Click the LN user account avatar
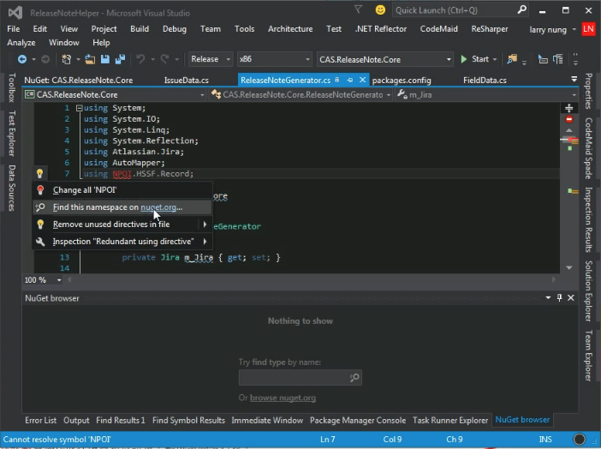Screen dimensions: 601x449 tap(588, 29)
